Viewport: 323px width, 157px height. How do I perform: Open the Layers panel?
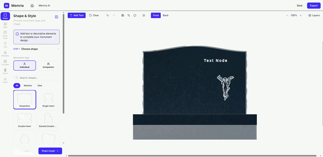click(314, 15)
